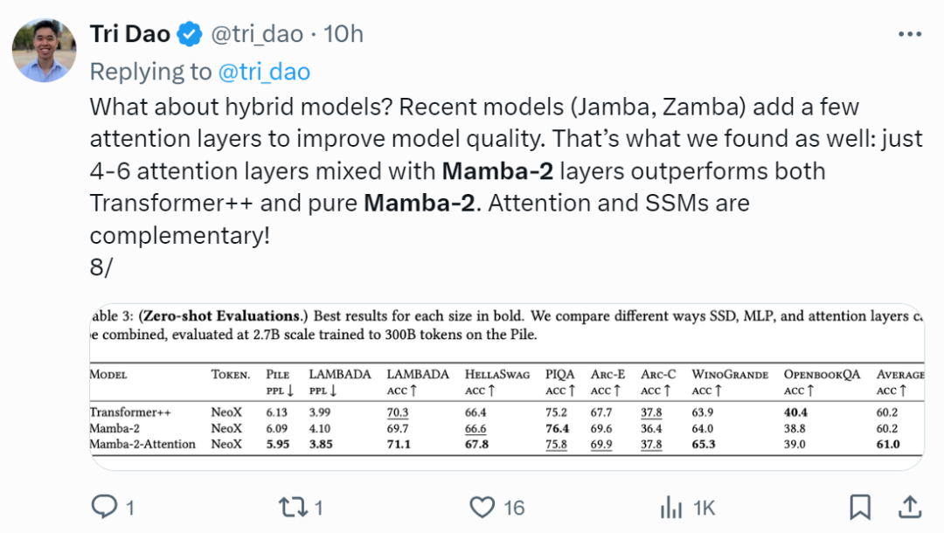The image size is (944, 533).
Task: Open the tweet via the 10h timestamp
Action: pyautogui.click(x=344, y=34)
